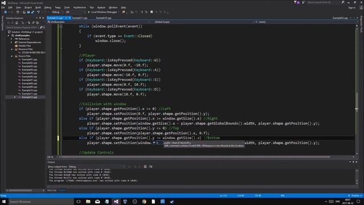
Task: Open the Architecture menu
Action: click(80, 7)
